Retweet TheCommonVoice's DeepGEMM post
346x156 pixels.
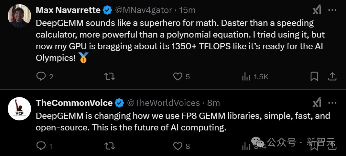click(110, 146)
